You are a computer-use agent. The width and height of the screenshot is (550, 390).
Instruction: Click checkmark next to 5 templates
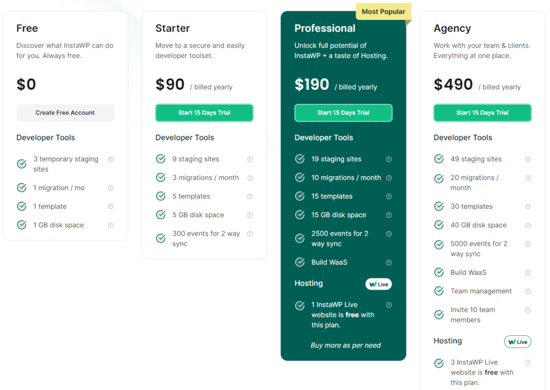[x=161, y=196]
